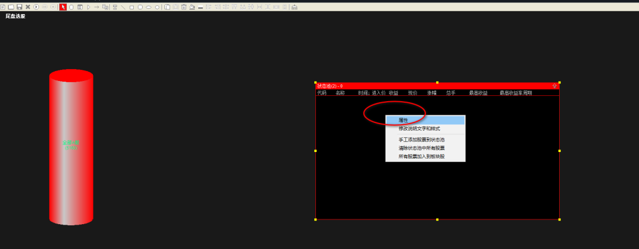The height and width of the screenshot is (249, 639).
Task: Click the paint fill color icon
Action: point(192,7)
